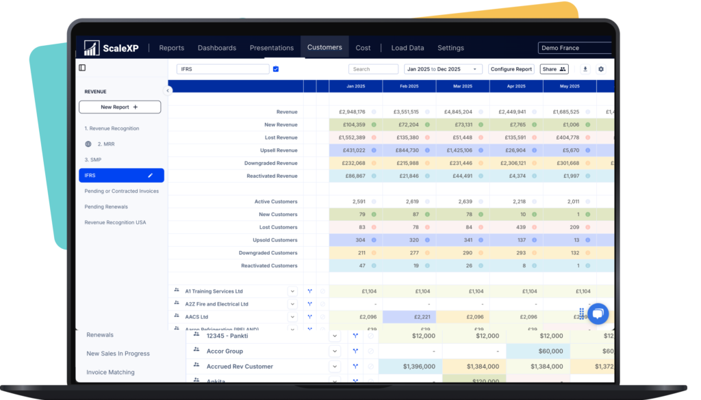Click the Configure Report button

pos(511,69)
